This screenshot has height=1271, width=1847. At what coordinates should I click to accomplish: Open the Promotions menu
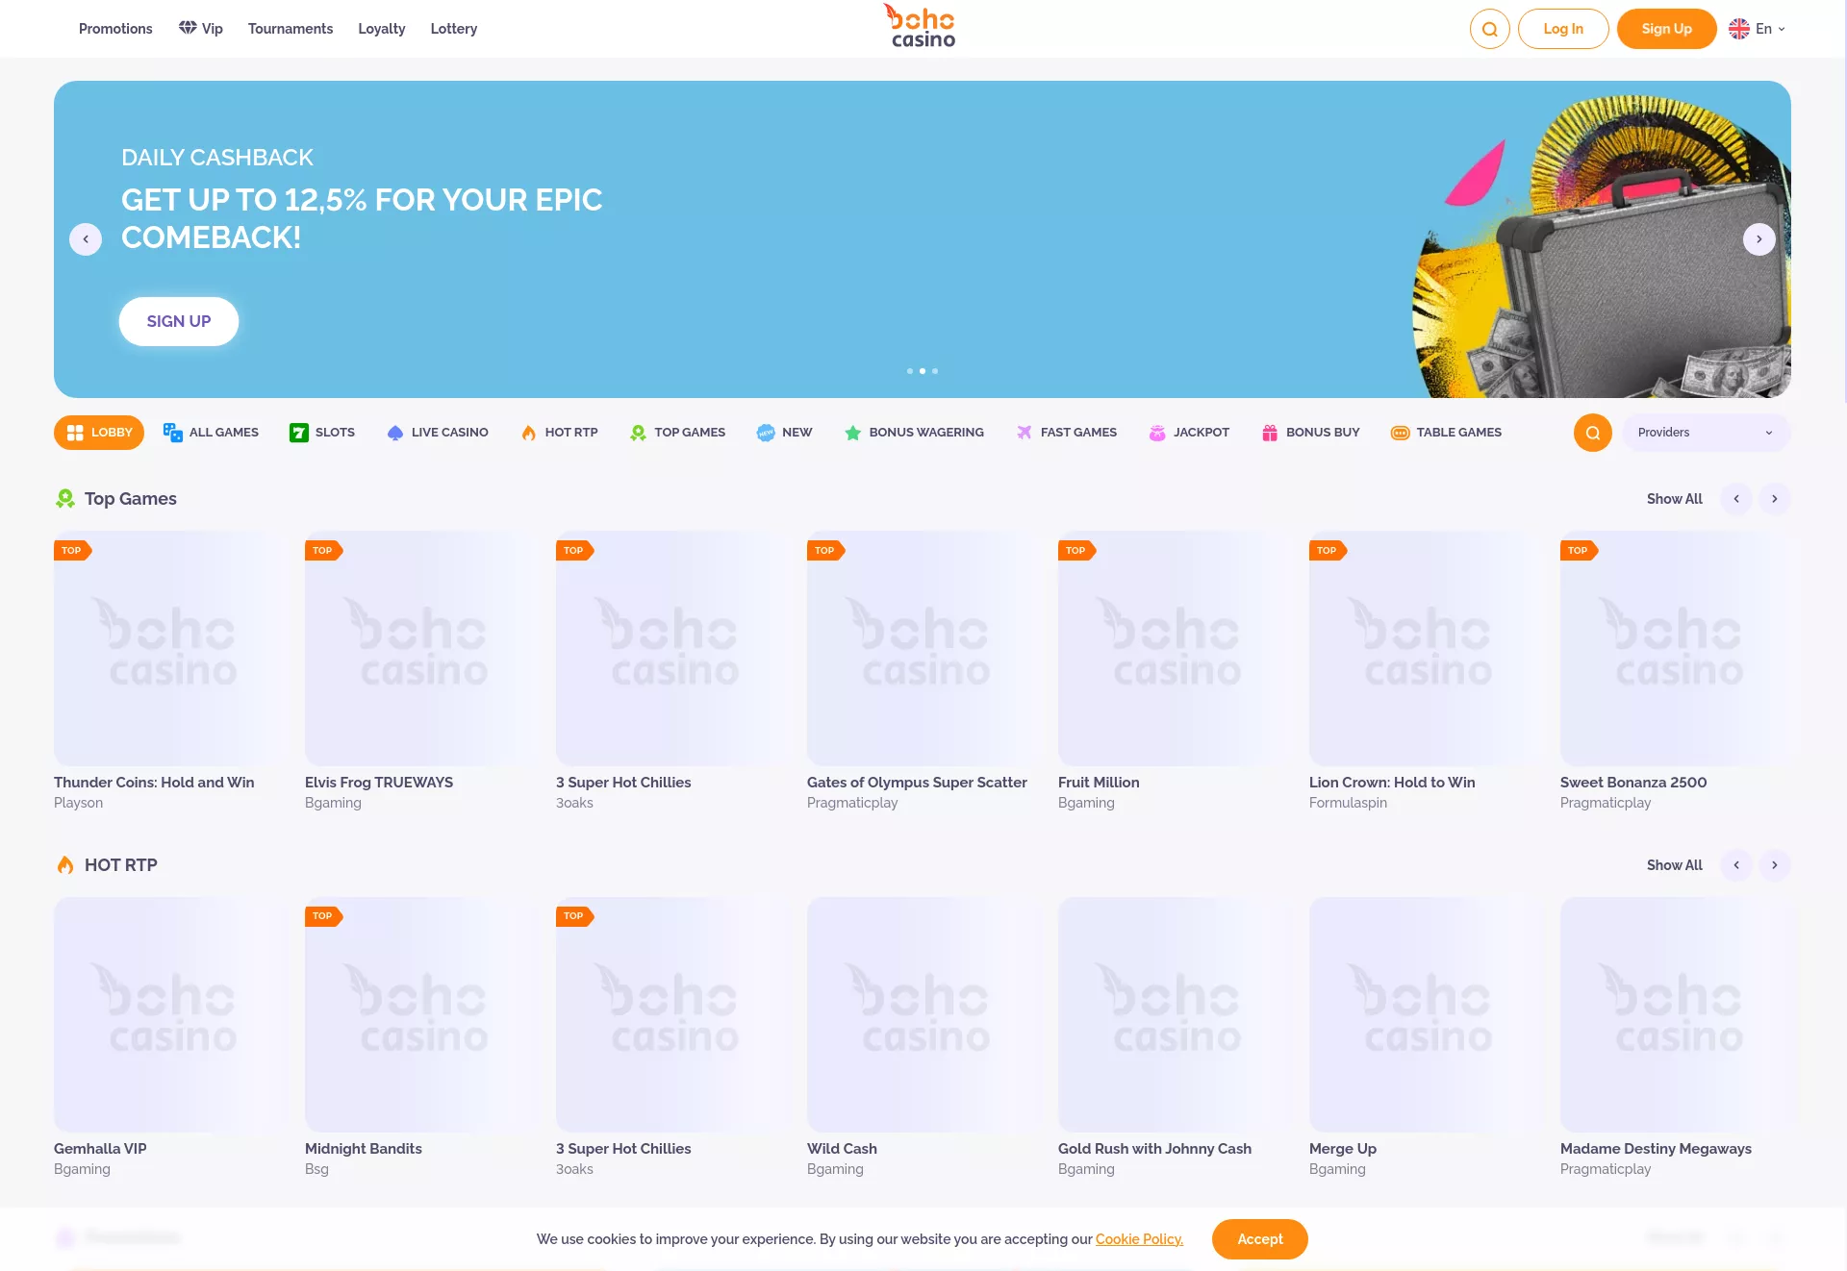(x=115, y=29)
